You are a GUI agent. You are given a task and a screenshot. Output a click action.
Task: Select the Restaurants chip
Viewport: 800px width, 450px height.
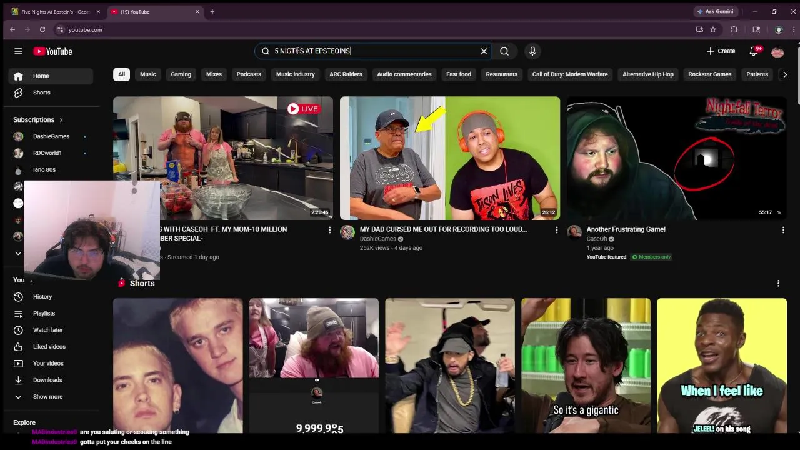[x=502, y=74]
